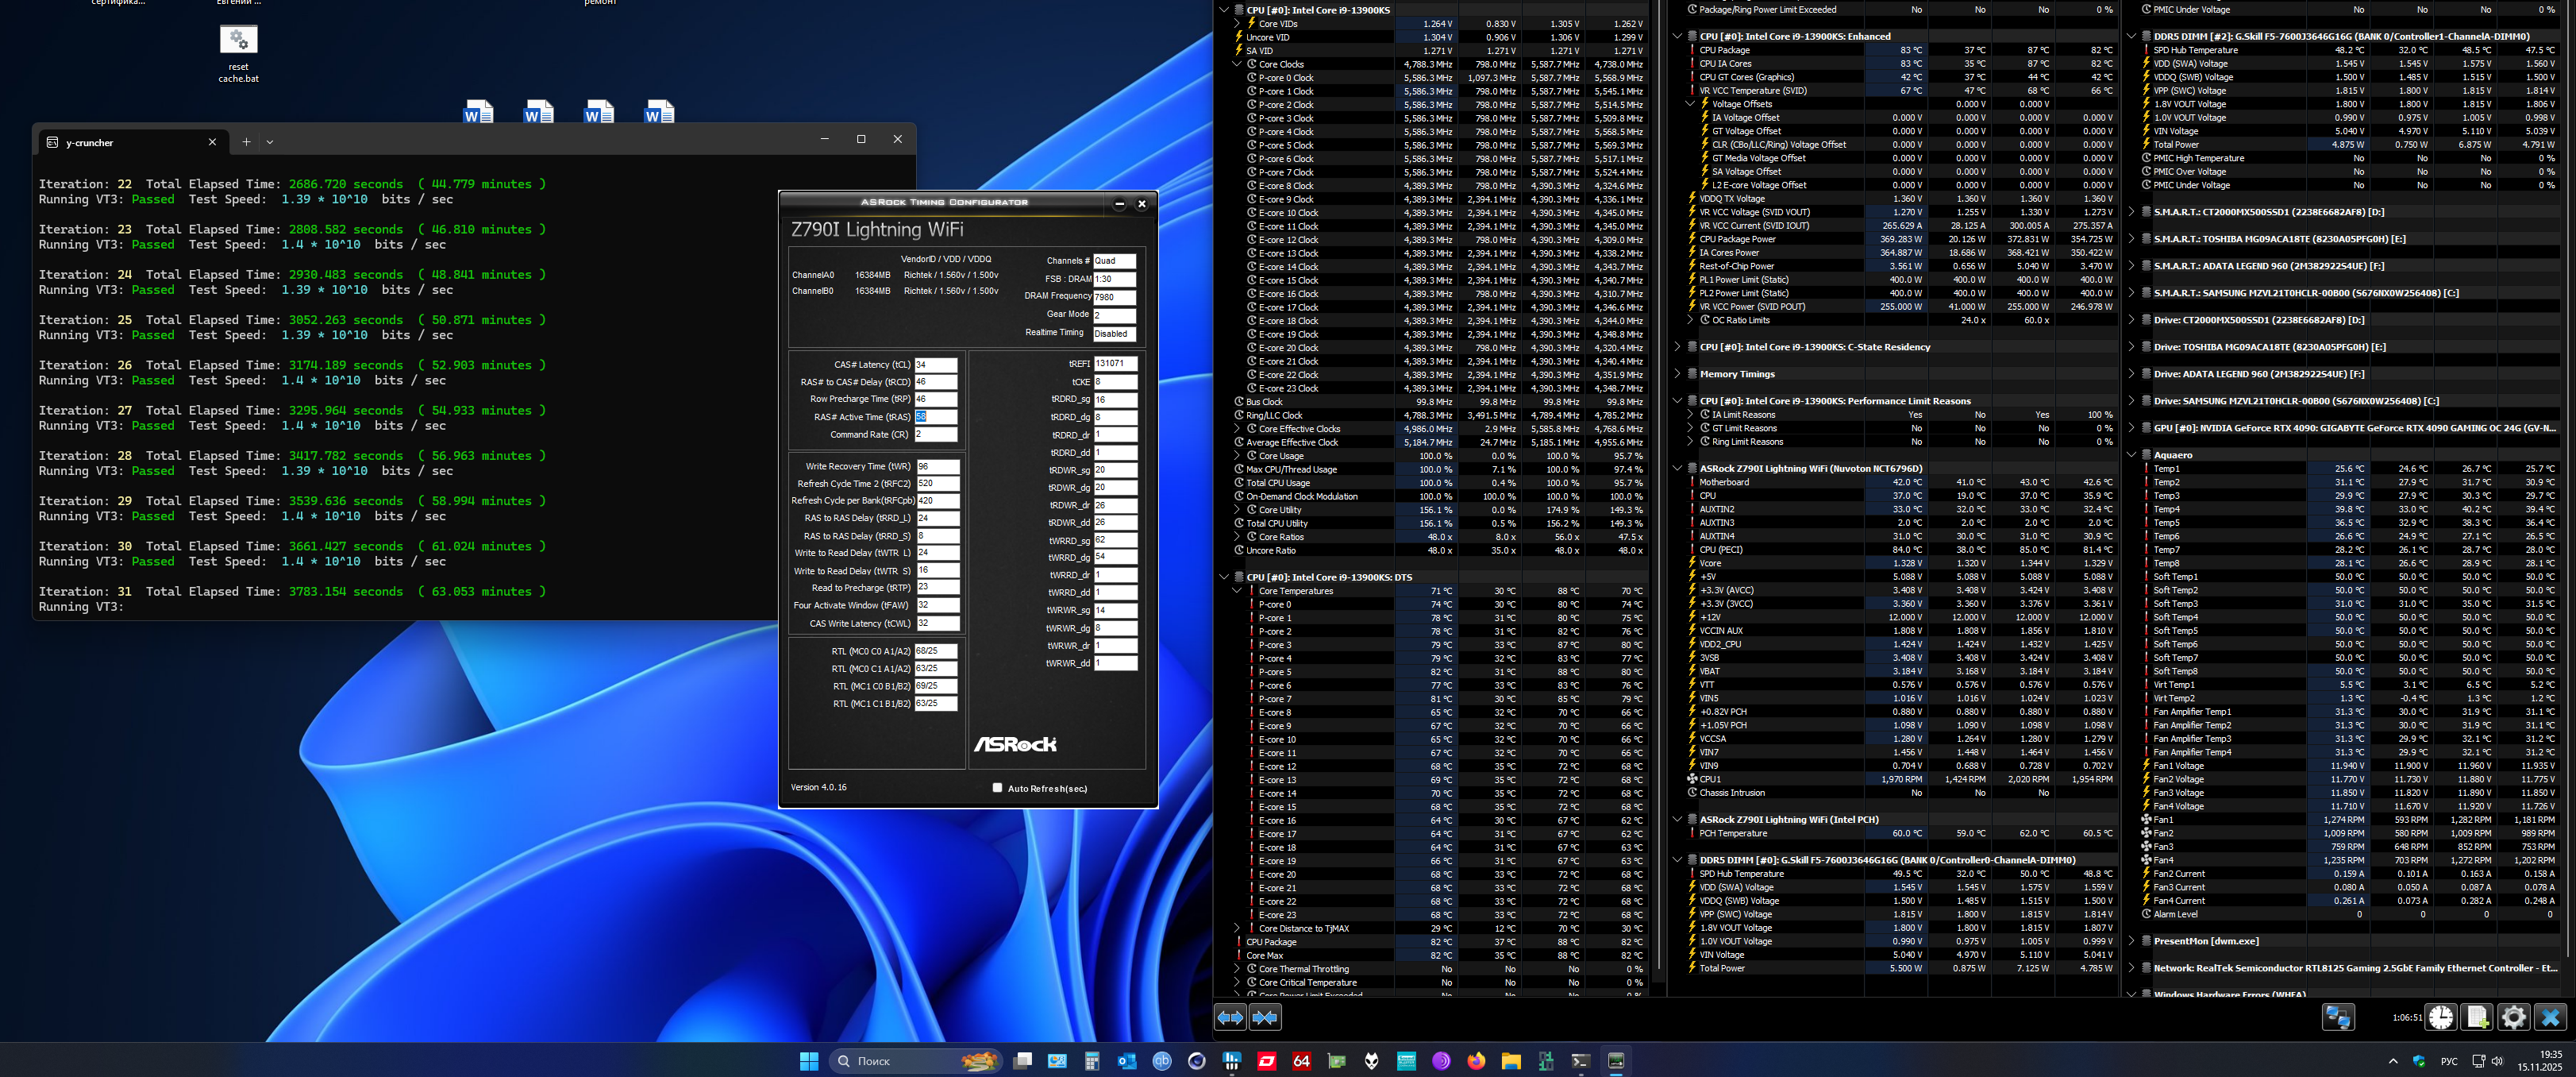The image size is (2576, 1077).
Task: Click the Windows Start button
Action: coord(809,1061)
